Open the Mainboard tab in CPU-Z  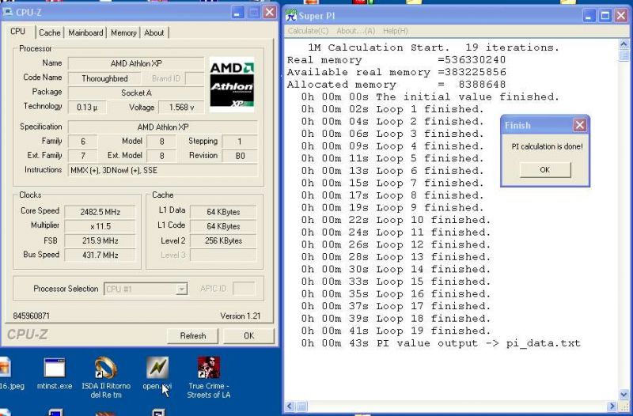(x=85, y=32)
